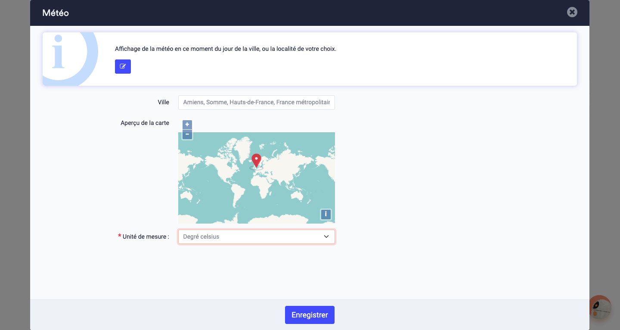Zoom out on the map preview
Screen dimensions: 620x330
click(x=187, y=134)
